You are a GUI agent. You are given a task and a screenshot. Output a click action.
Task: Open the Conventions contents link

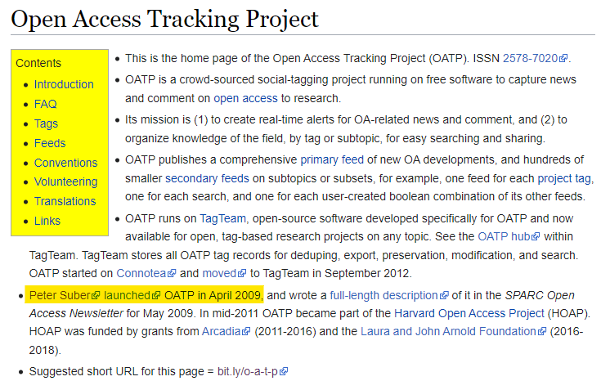click(65, 163)
